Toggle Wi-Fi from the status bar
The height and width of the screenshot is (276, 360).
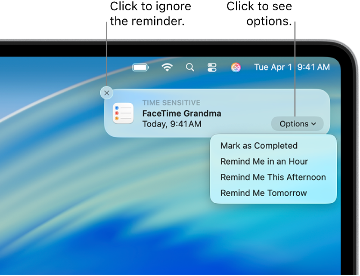pos(167,67)
